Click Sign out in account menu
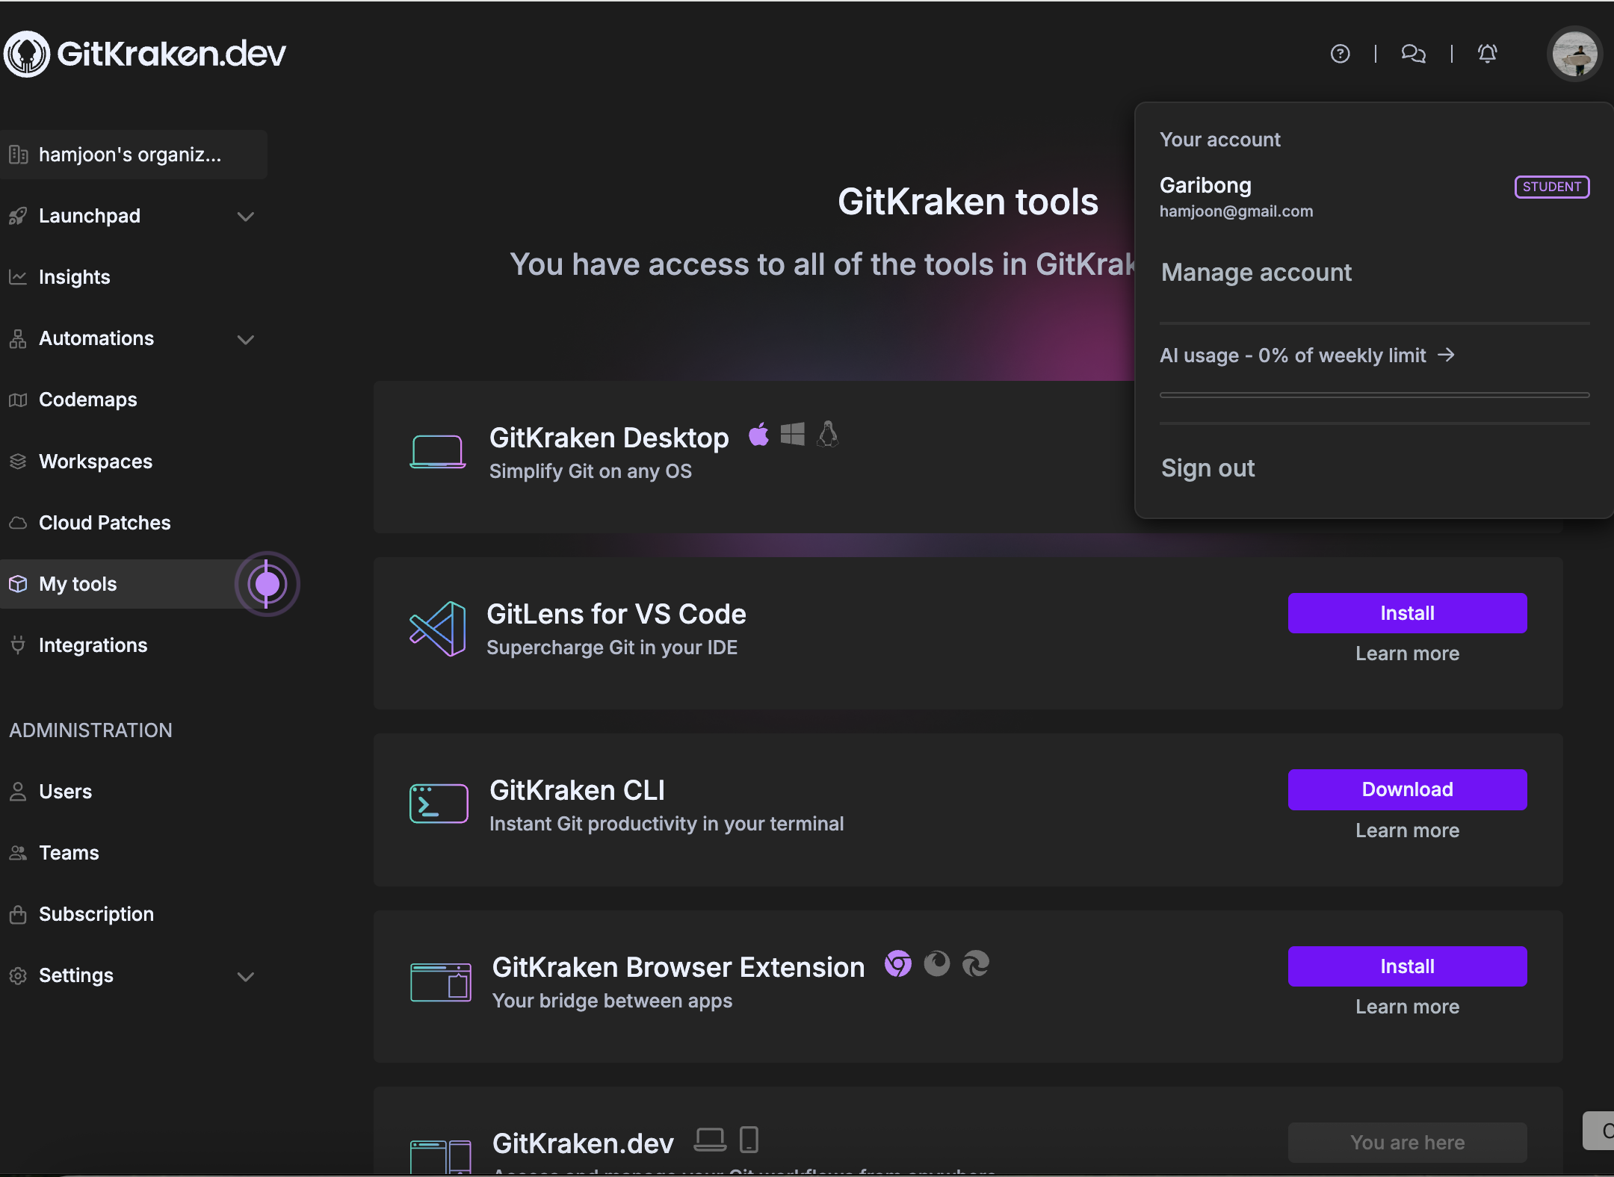The height and width of the screenshot is (1177, 1614). tap(1208, 468)
